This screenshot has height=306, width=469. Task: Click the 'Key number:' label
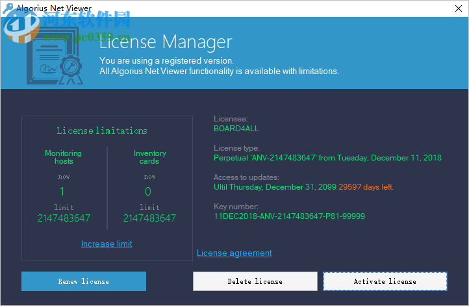click(x=236, y=207)
